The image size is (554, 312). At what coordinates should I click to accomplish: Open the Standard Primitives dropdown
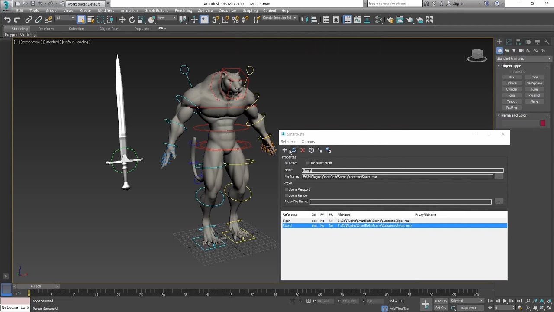coord(524,58)
